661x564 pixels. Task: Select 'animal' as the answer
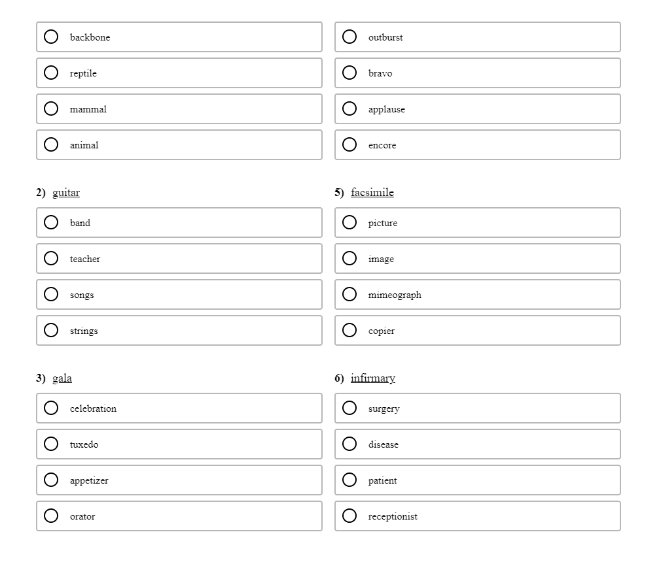tap(51, 144)
